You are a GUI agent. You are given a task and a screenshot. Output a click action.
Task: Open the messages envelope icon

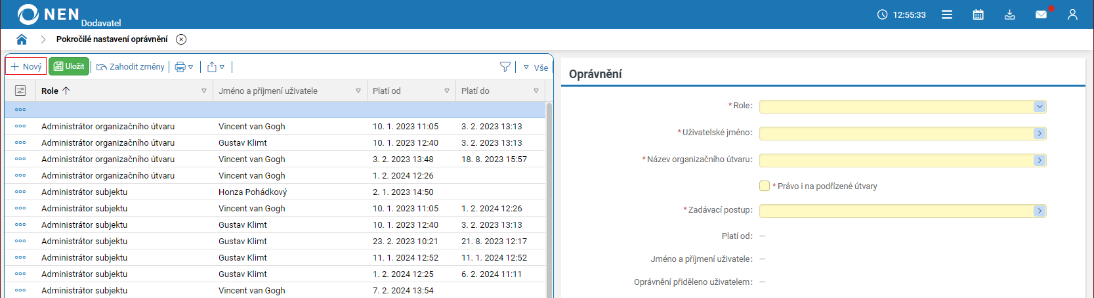tap(1041, 14)
